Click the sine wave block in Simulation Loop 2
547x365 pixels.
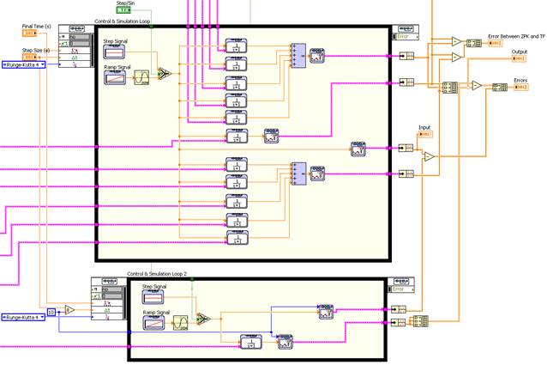[180, 323]
